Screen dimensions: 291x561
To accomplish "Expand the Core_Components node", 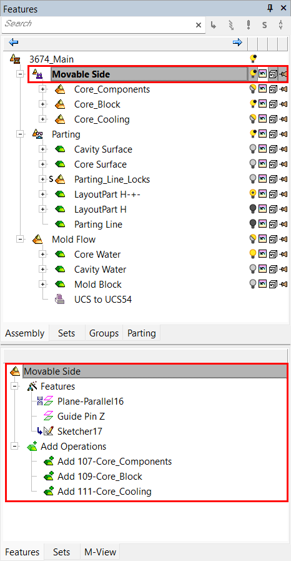I will pos(43,89).
